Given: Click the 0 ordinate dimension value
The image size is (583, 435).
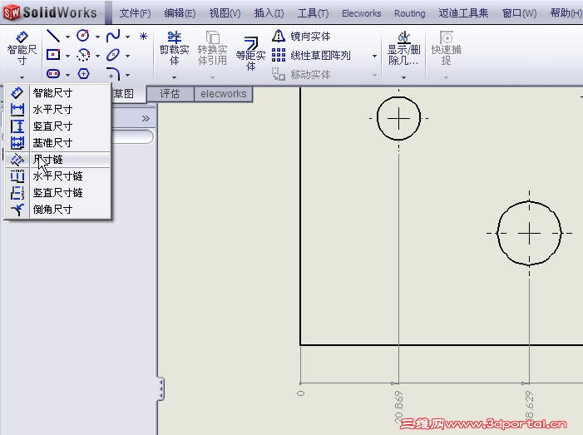Looking at the screenshot, I should click(x=301, y=393).
